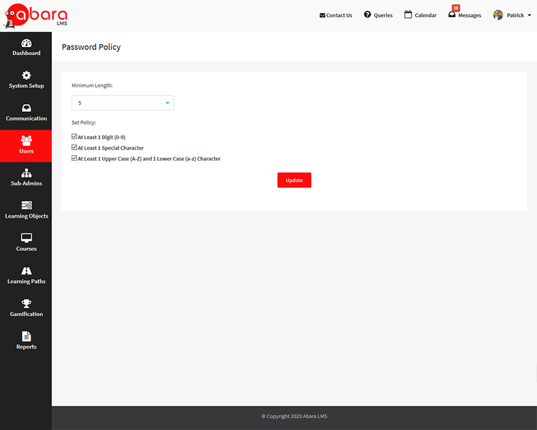This screenshot has height=430, width=537.
Task: Go to Learning Objects menu label
Action: [x=27, y=216]
